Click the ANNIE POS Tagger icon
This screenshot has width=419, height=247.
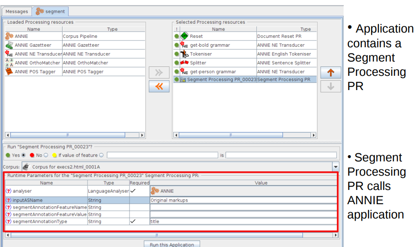click(x=9, y=72)
